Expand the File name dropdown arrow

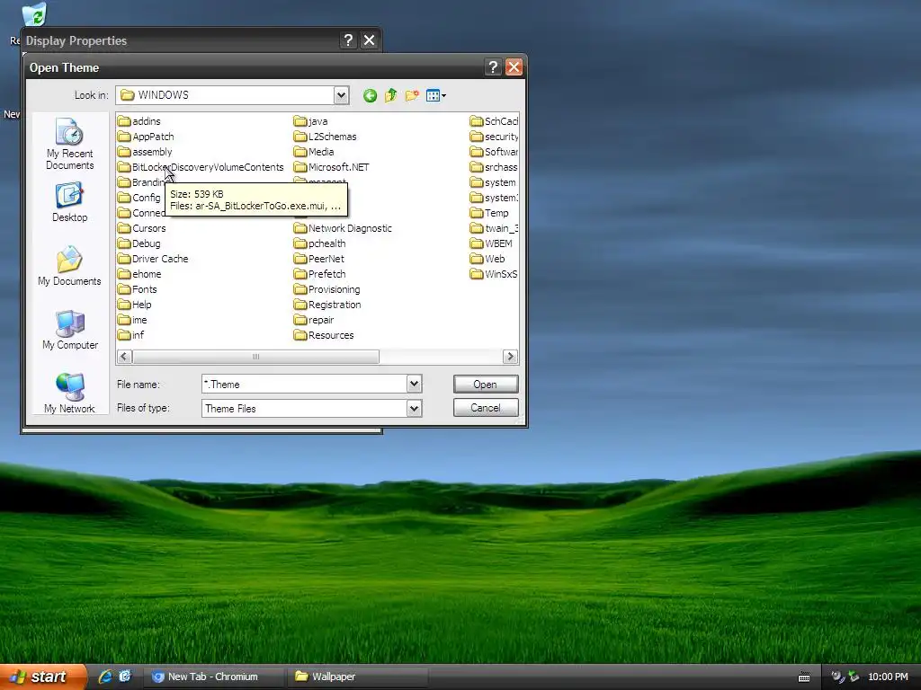tap(414, 385)
